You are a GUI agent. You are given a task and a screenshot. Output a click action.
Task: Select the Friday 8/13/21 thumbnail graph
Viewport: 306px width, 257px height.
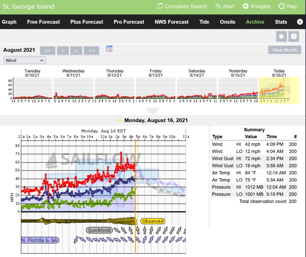[x=155, y=88]
